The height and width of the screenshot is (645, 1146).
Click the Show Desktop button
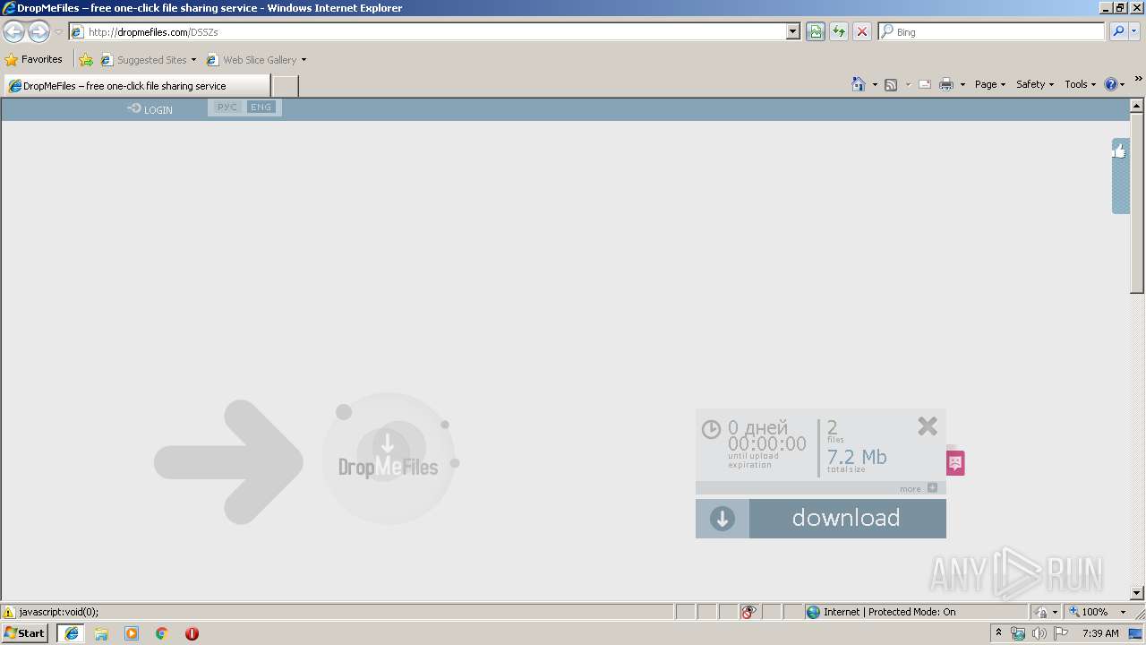(x=1136, y=633)
